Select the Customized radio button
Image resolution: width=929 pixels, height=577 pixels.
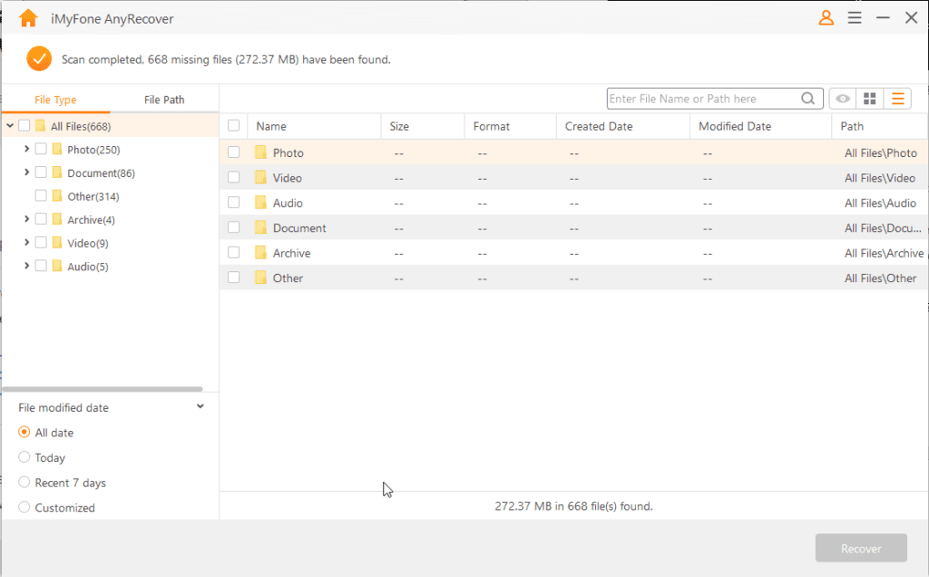(24, 507)
